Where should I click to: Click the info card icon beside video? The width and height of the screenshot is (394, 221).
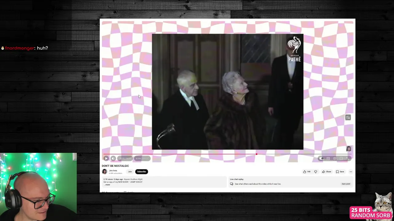coord(348,117)
